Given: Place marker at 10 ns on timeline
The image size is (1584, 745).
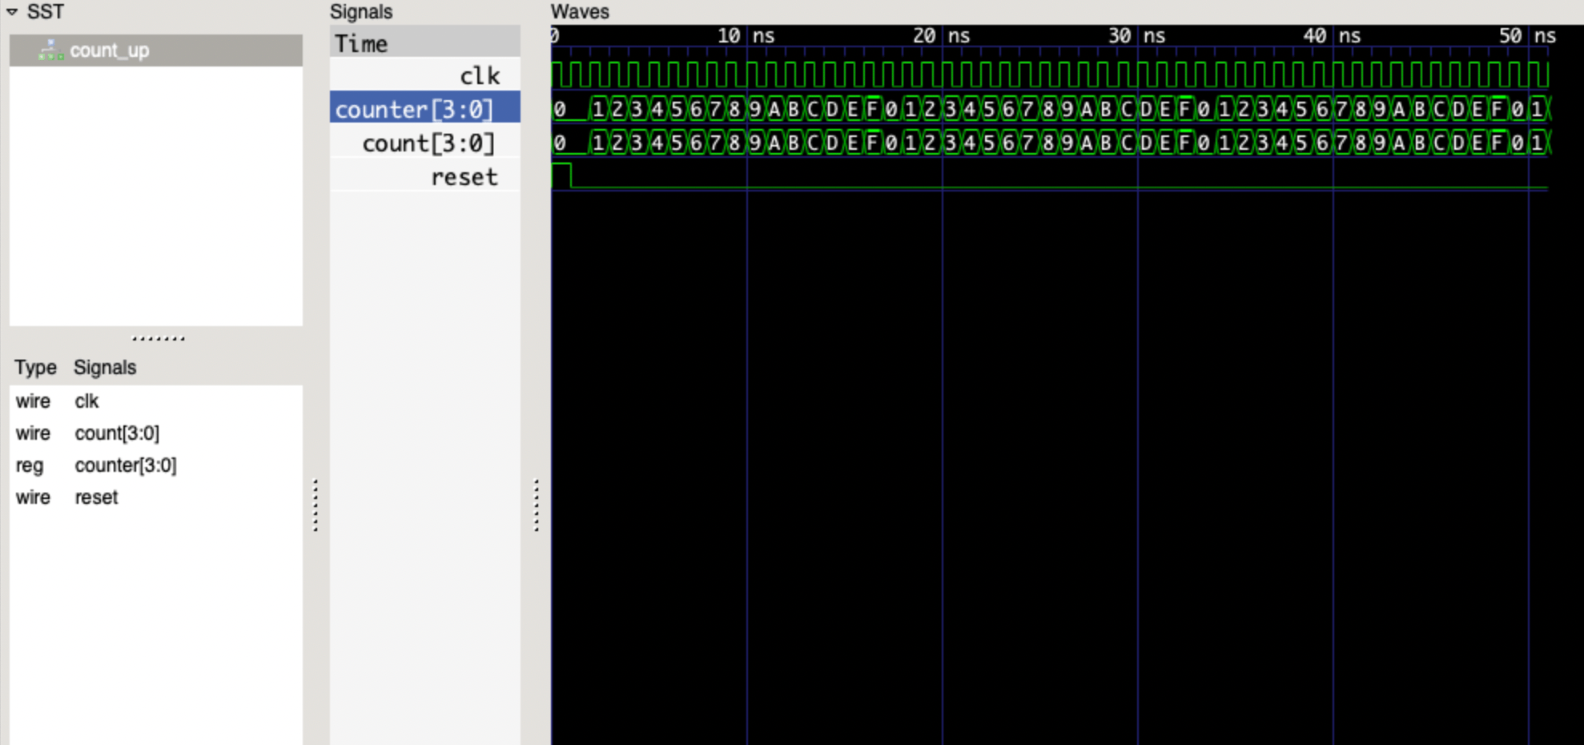Looking at the screenshot, I should coord(747,36).
